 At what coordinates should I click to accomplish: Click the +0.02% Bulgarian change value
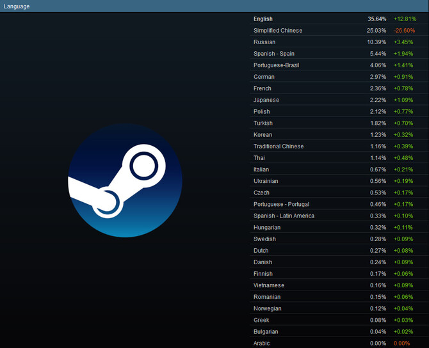[403, 331]
